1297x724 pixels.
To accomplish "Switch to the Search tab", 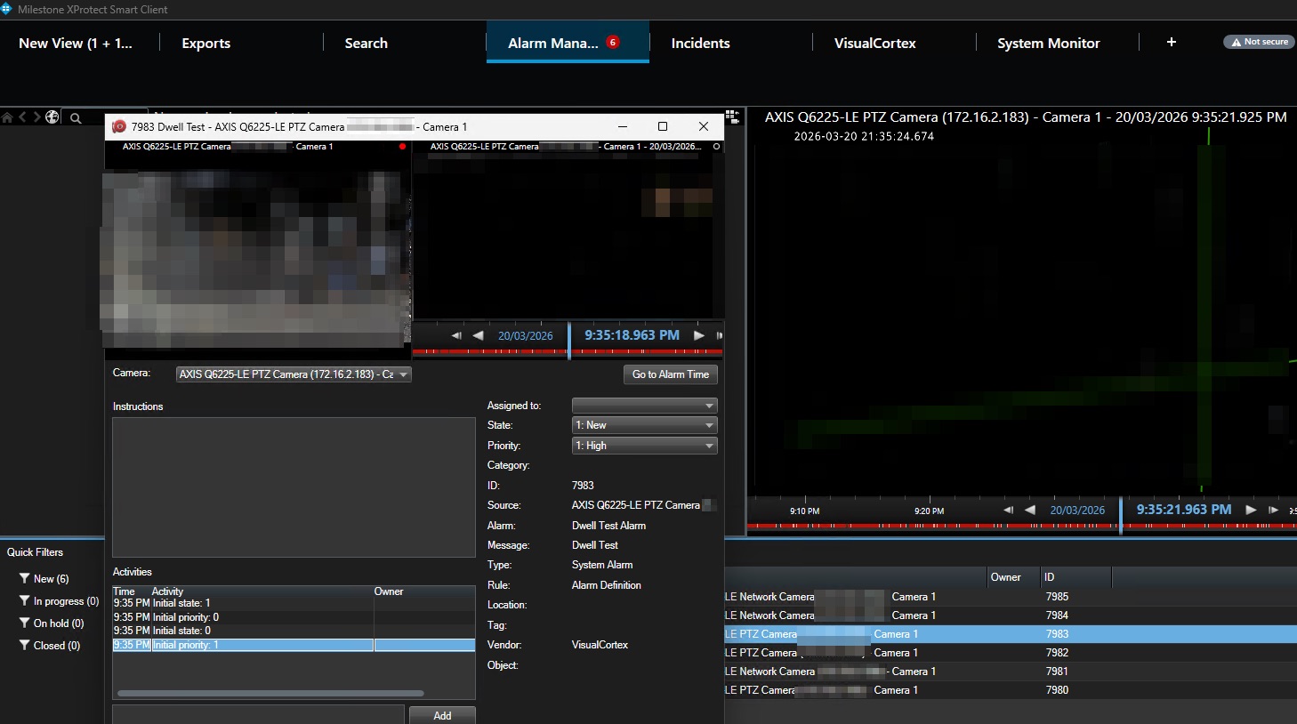I will click(367, 43).
